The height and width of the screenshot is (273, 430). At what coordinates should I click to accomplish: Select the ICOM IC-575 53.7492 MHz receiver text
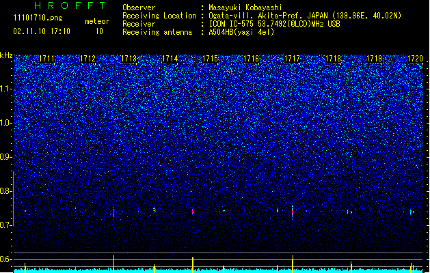click(x=275, y=24)
